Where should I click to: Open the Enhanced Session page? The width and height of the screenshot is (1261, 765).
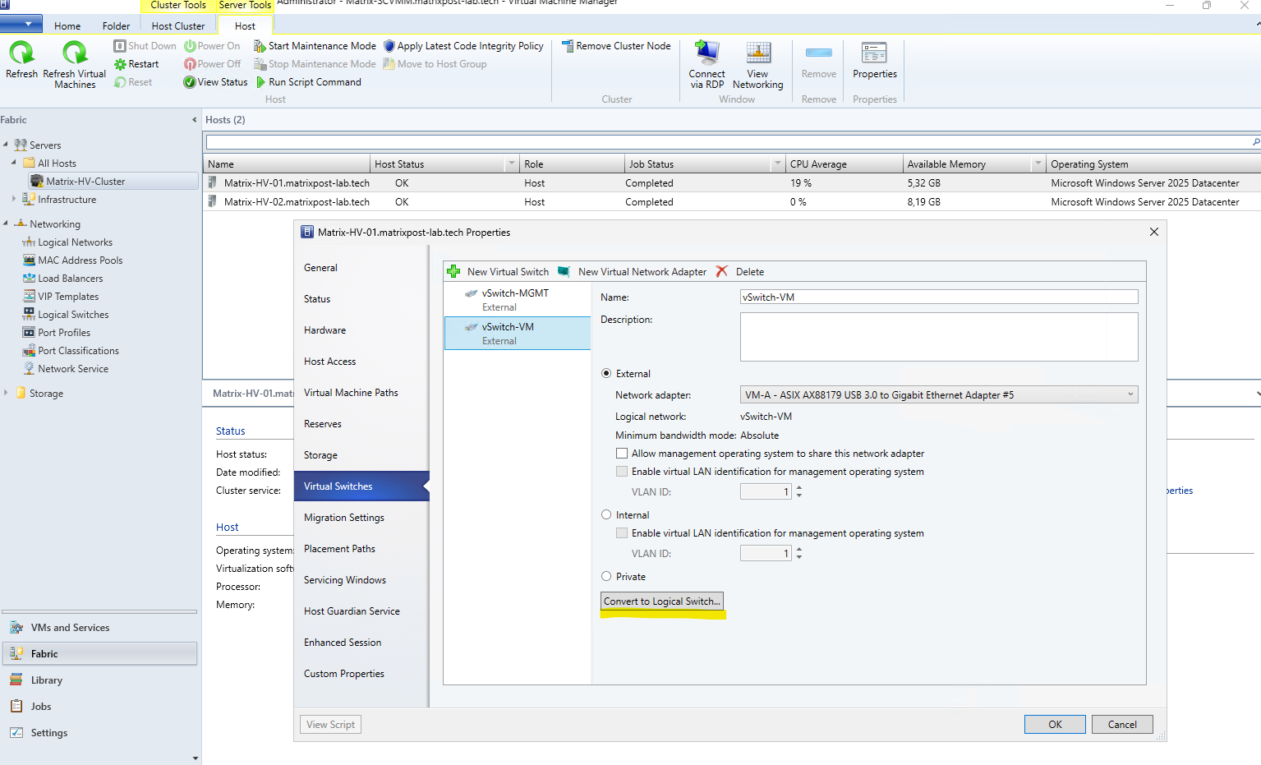pos(343,643)
